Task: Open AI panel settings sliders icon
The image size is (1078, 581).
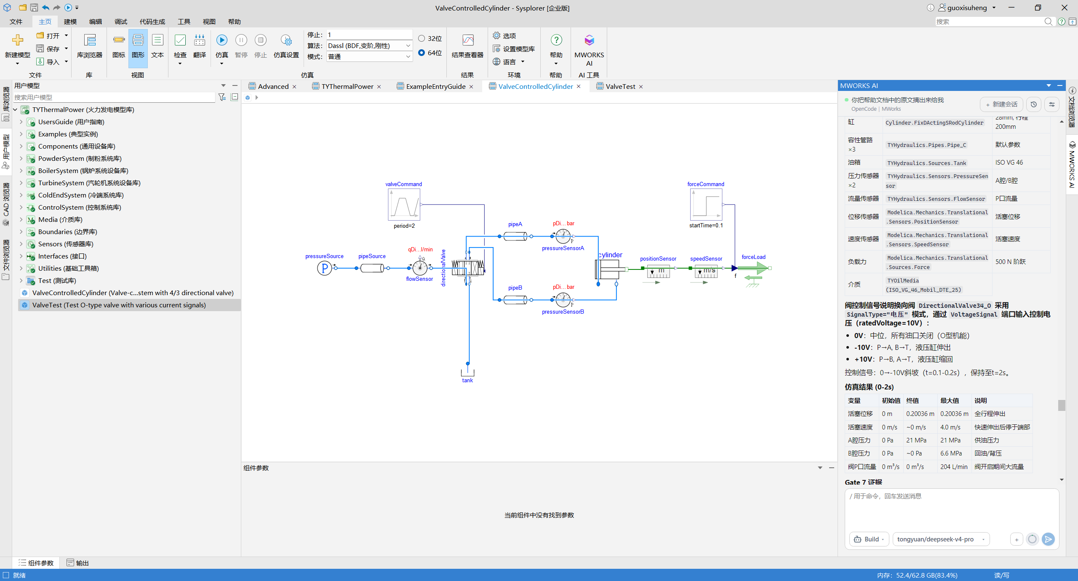Action: coord(1052,104)
